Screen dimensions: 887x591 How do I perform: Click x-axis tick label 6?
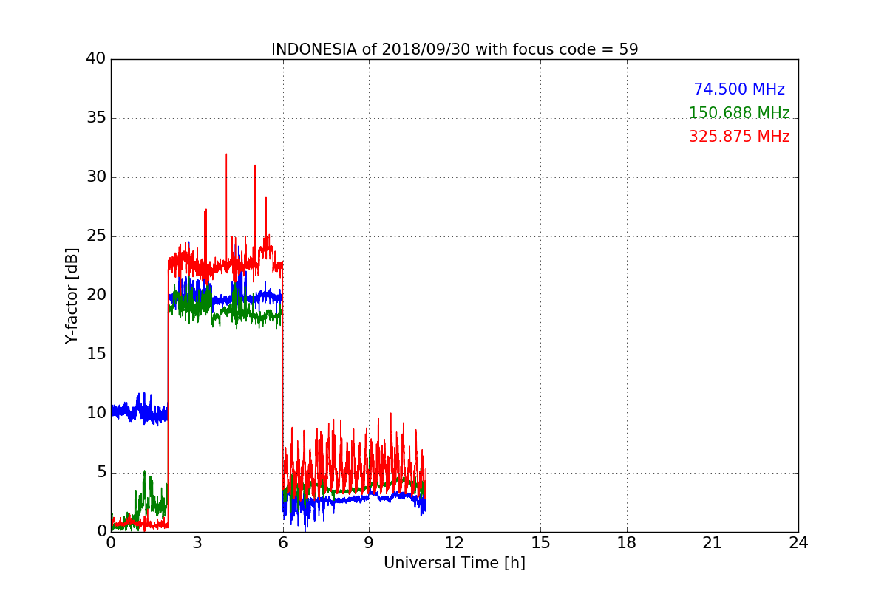[282, 543]
